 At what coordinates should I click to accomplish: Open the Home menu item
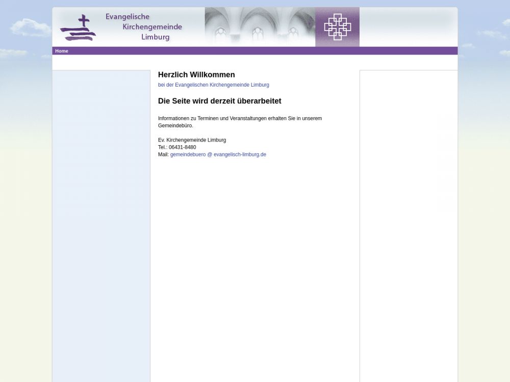pos(62,51)
